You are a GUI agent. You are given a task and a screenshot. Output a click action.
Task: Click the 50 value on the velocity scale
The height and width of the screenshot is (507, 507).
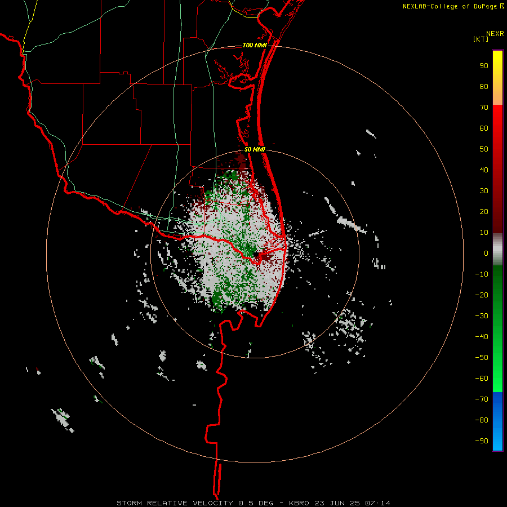point(484,149)
